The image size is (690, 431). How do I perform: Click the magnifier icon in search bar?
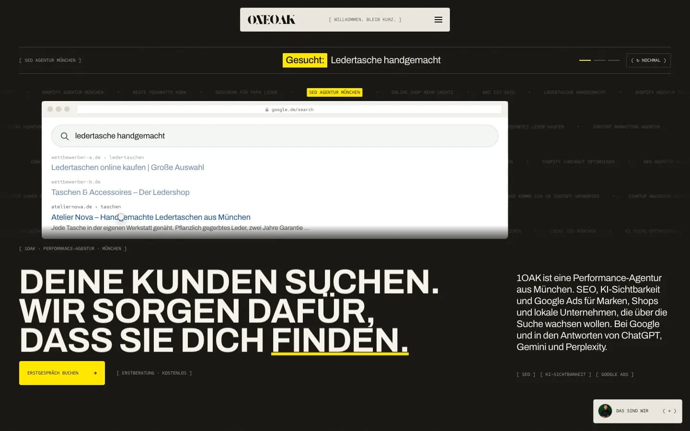tap(65, 136)
